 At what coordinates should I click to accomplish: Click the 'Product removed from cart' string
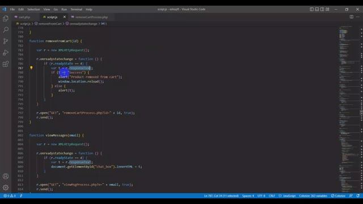[94, 77]
